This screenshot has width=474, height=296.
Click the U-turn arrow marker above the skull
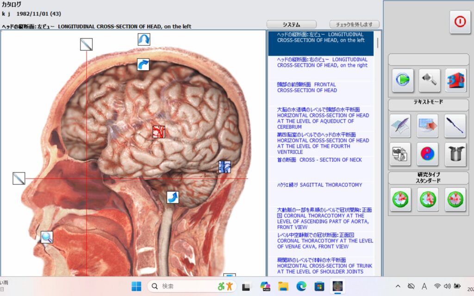pos(144,39)
